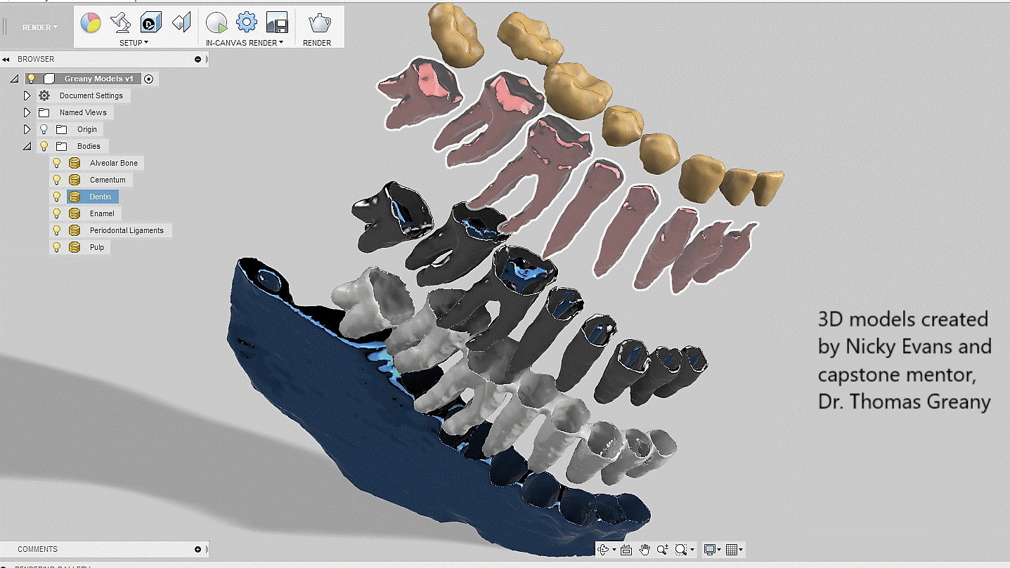Click the Greany Models component icon
This screenshot has width=1010, height=568.
point(48,79)
